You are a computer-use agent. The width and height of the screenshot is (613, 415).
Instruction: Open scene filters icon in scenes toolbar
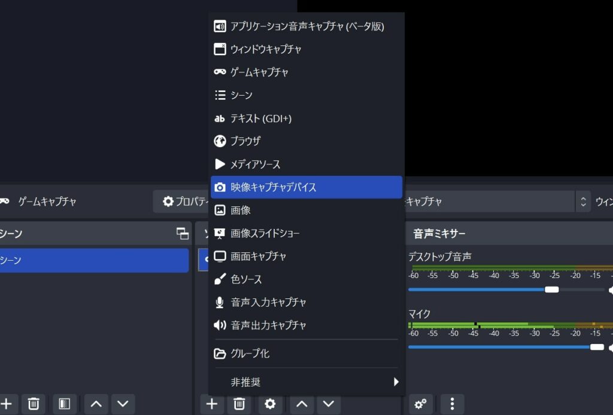[64, 404]
